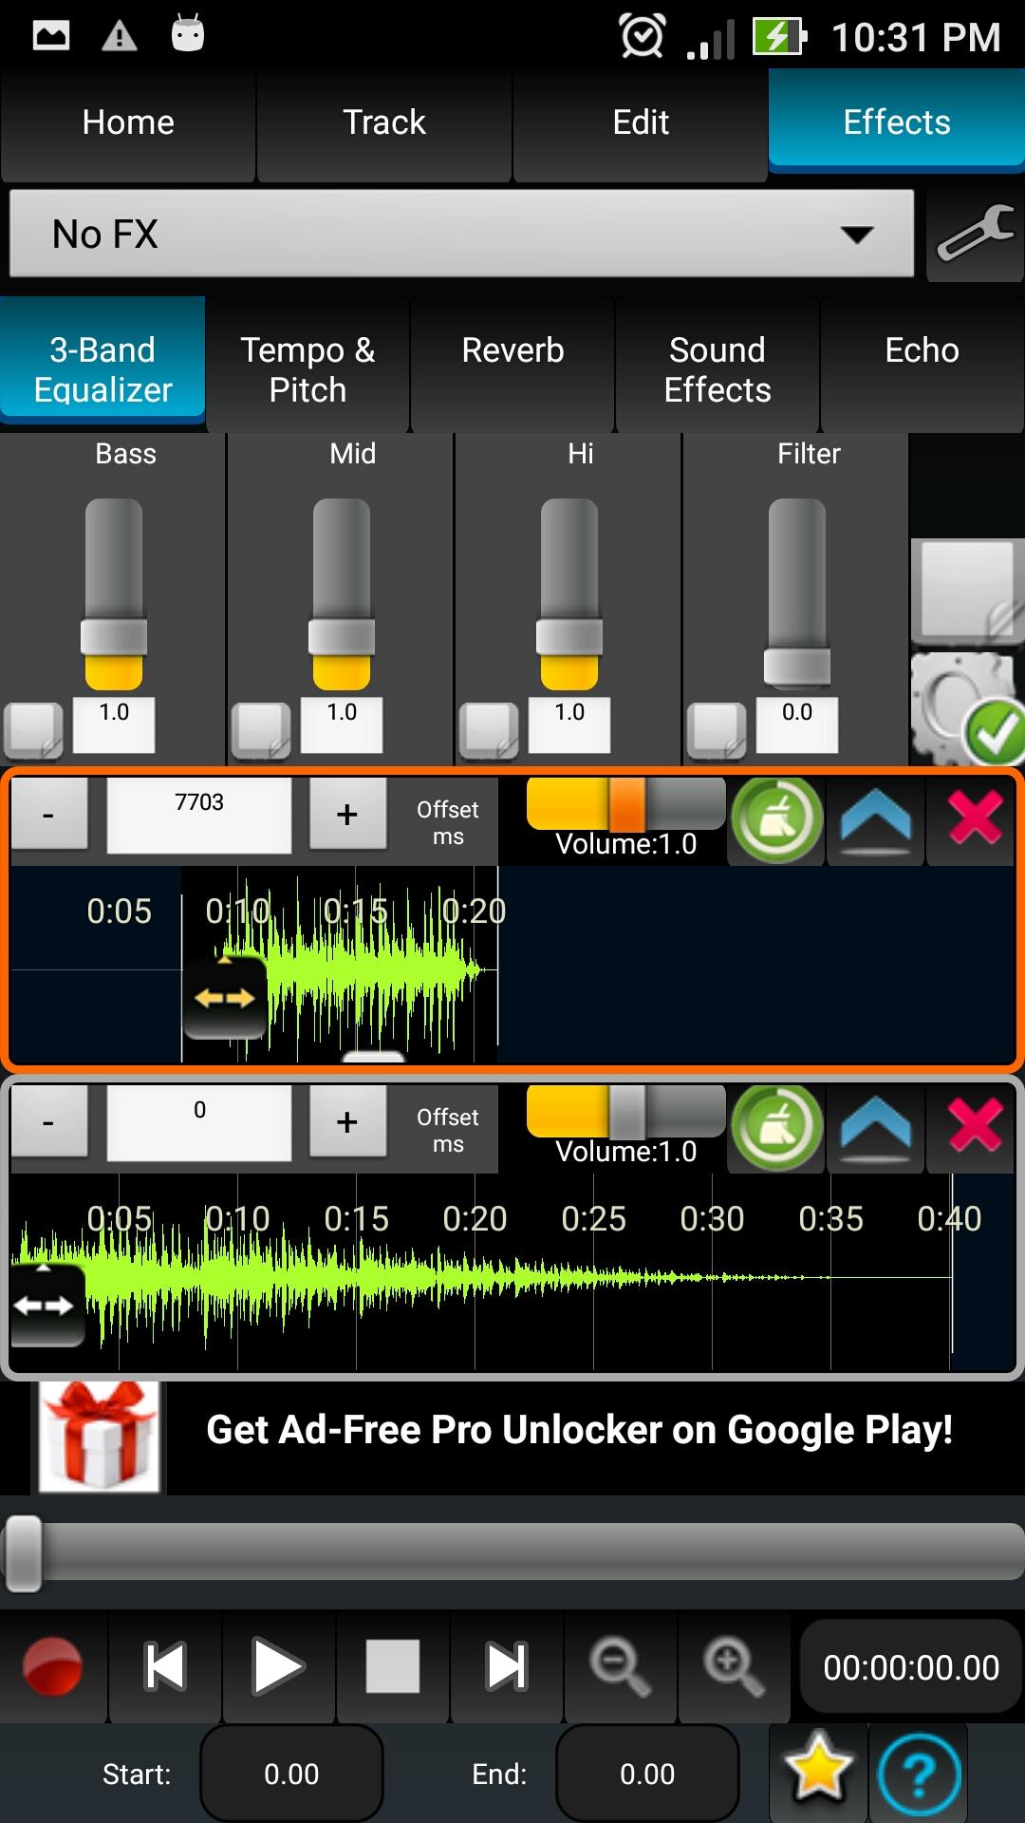Screen dimensions: 1025x1823
Task: Start playback with the play button
Action: pyautogui.click(x=278, y=1666)
